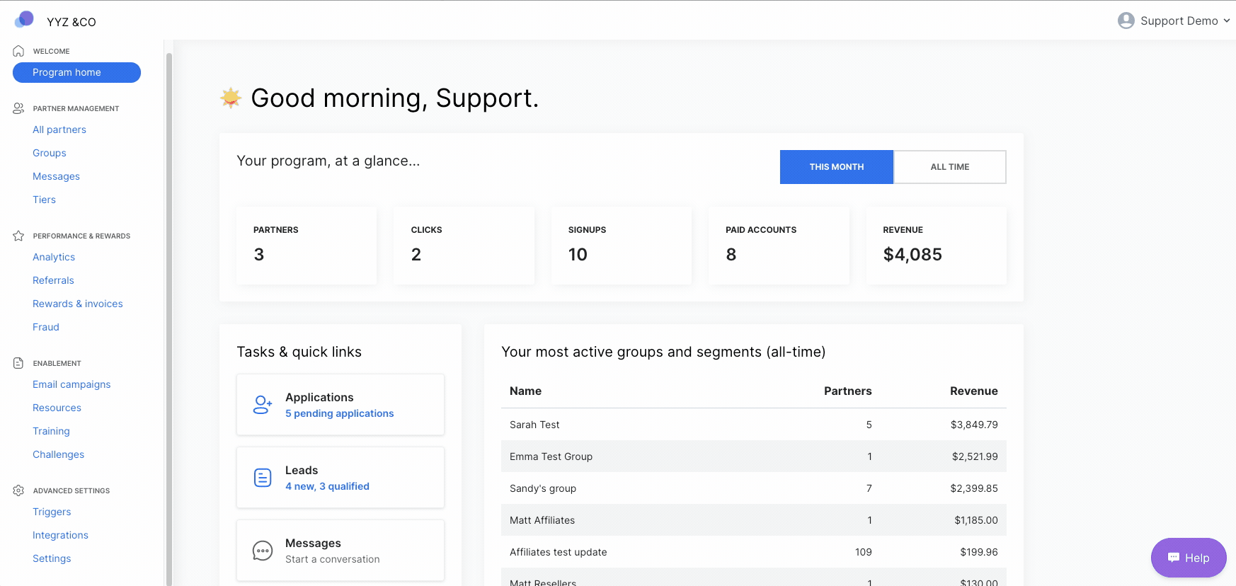Click the Partner Management people icon

[x=18, y=108]
